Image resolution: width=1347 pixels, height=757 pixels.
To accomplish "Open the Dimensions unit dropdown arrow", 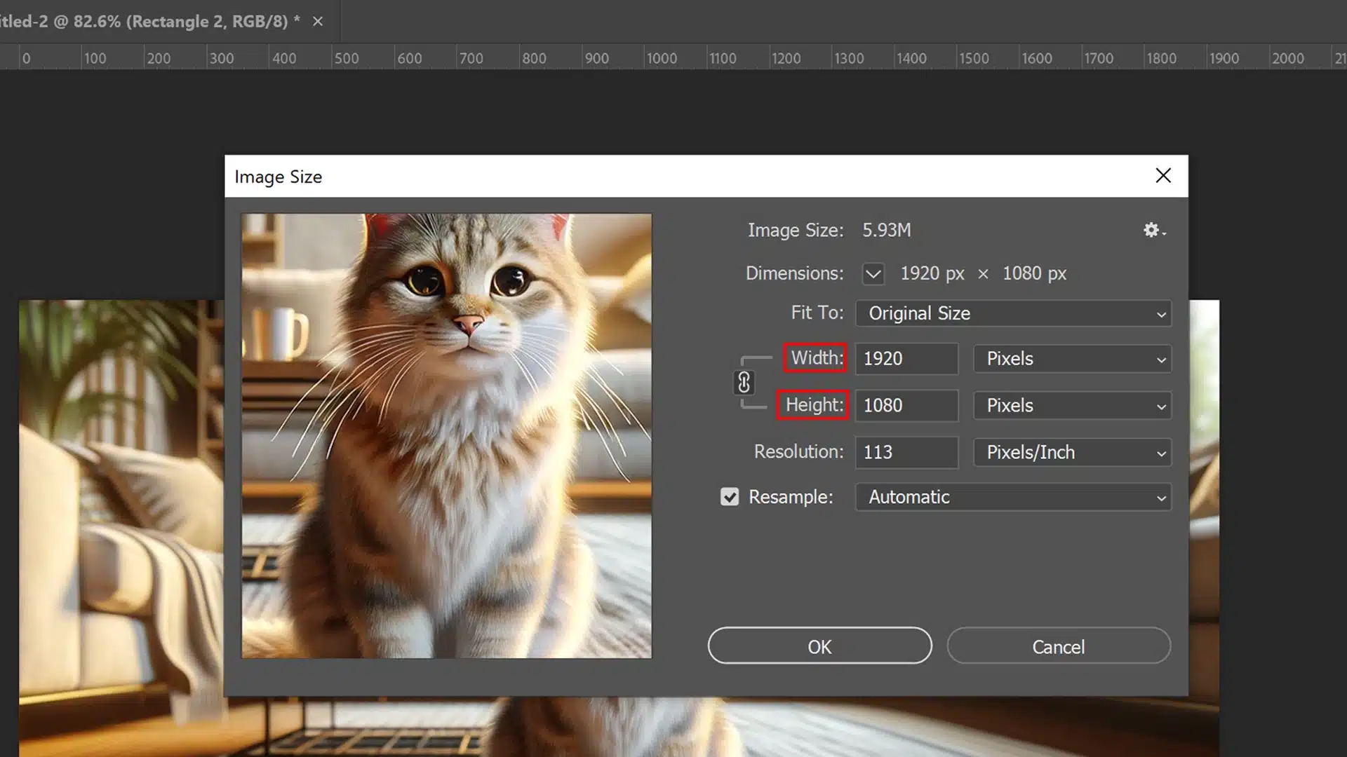I will 873,273.
